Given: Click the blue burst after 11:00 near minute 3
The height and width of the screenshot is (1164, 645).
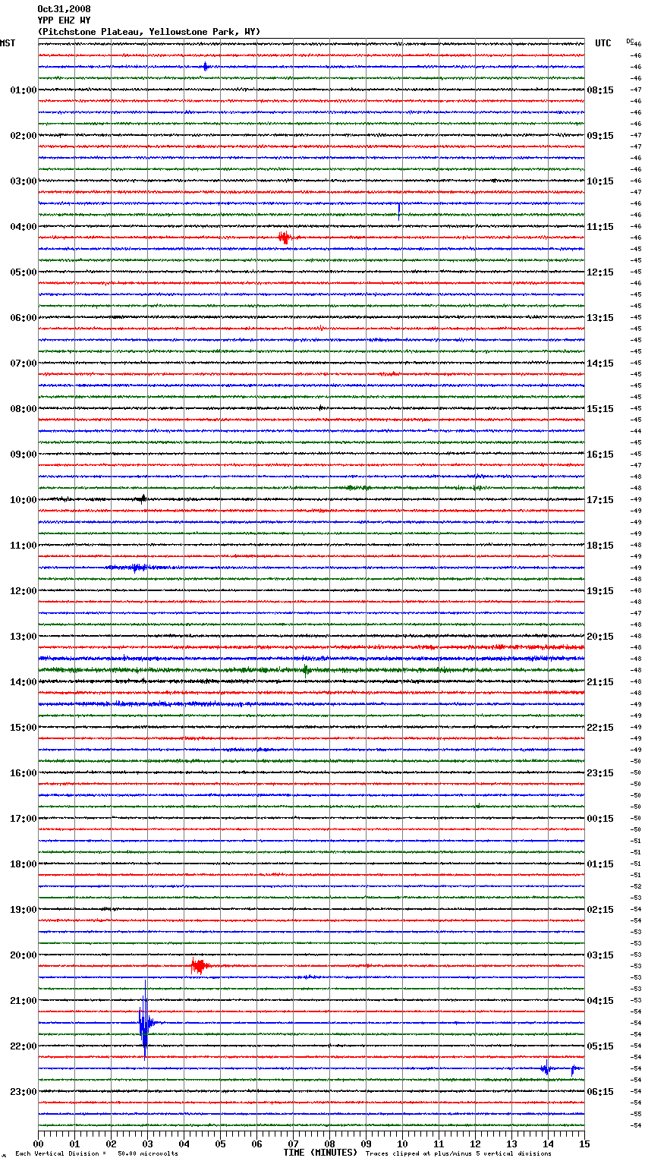Looking at the screenshot, I should tap(137, 568).
